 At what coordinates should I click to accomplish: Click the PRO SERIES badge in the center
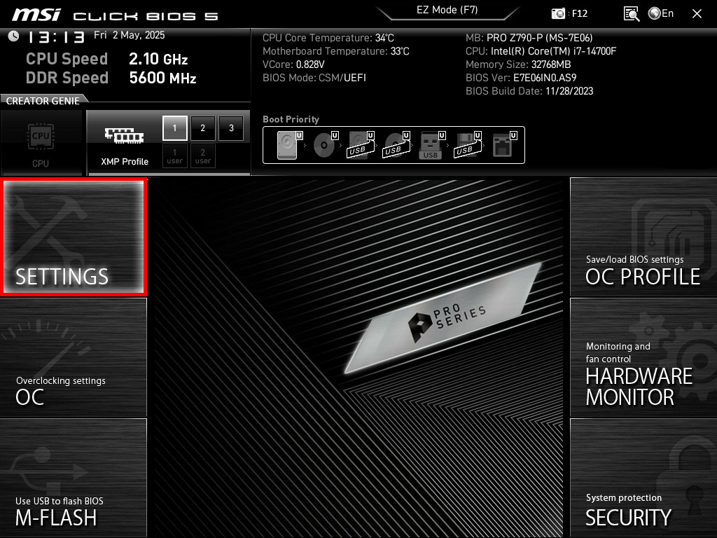pyautogui.click(x=443, y=317)
